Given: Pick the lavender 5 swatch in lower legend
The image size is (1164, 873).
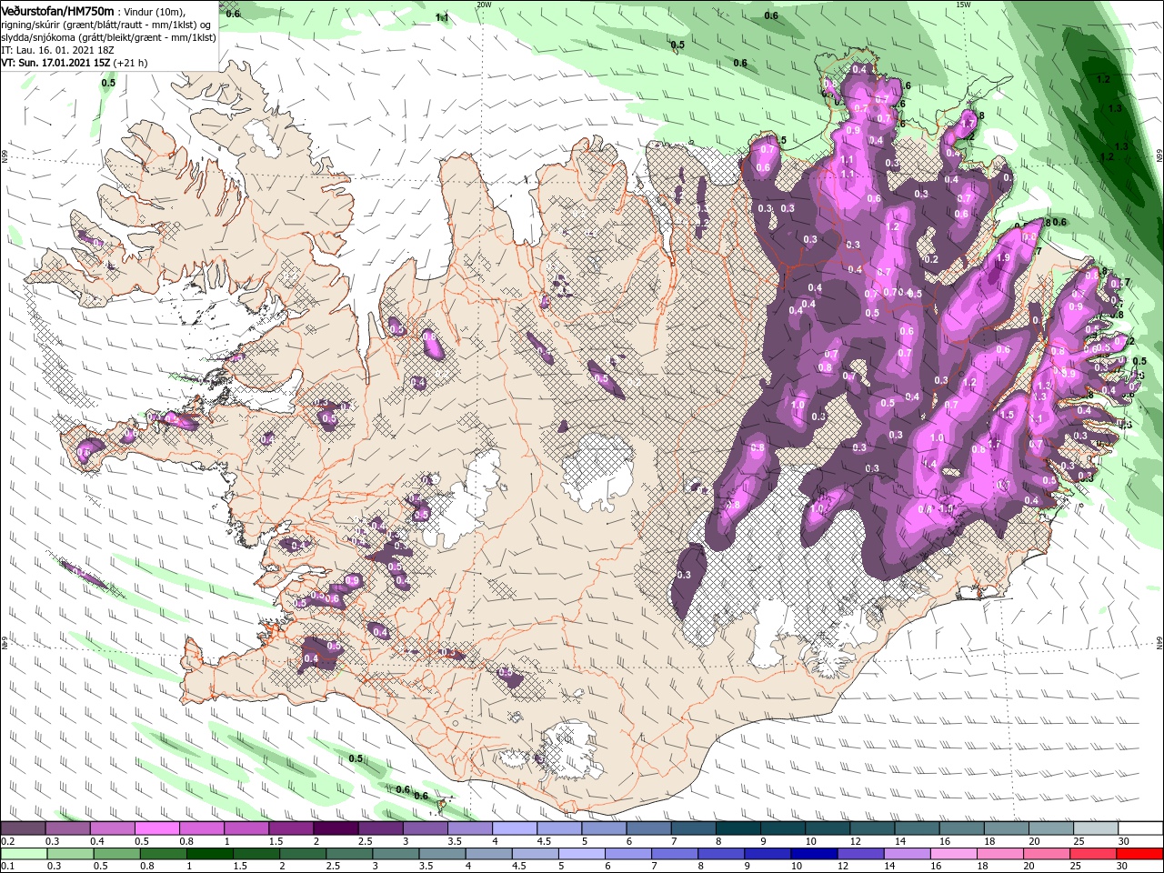Looking at the screenshot, I should (x=582, y=854).
